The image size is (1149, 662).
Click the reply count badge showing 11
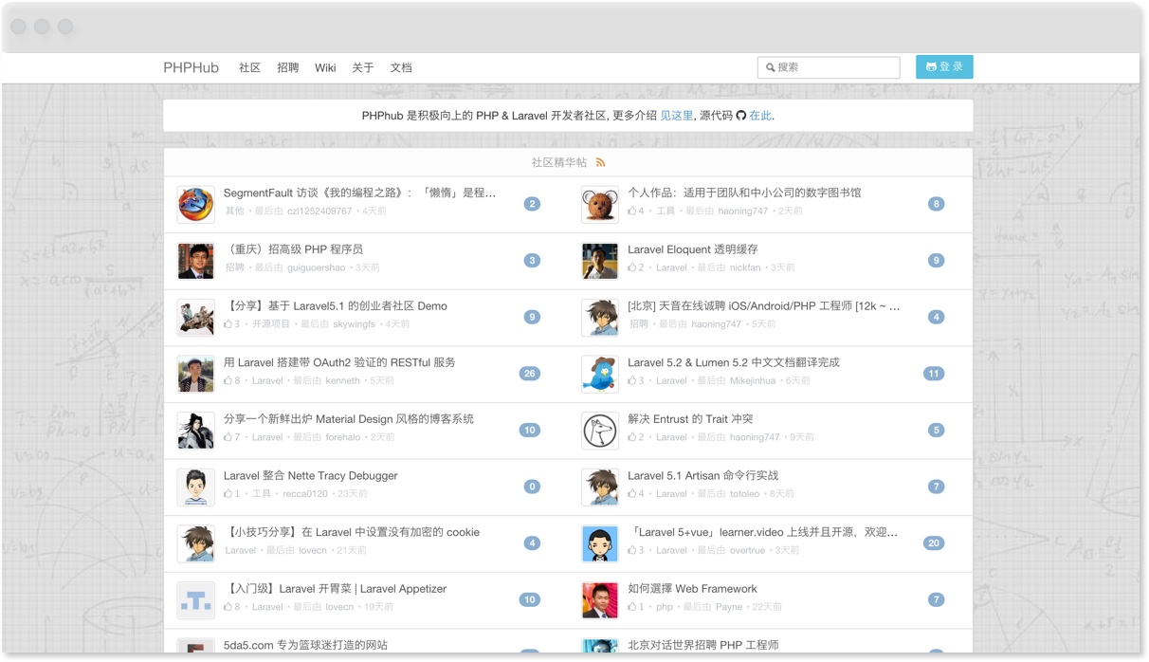(934, 374)
